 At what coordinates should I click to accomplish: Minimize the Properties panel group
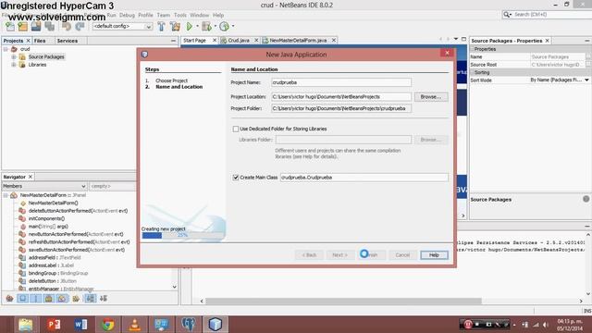click(587, 41)
